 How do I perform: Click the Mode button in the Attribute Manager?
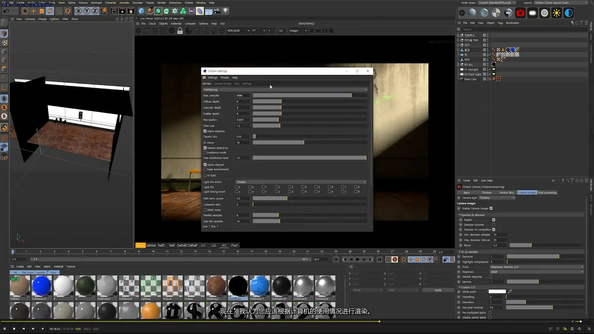coord(466,180)
